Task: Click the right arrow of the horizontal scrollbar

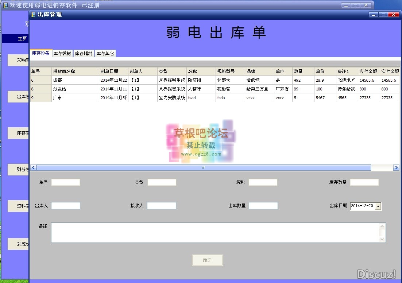Action: [396, 167]
